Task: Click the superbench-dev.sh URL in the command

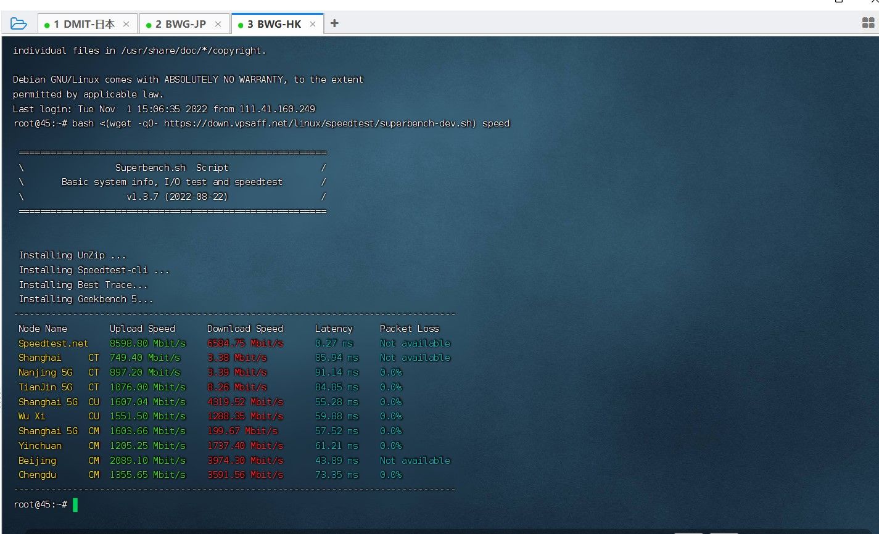Action: 320,123
